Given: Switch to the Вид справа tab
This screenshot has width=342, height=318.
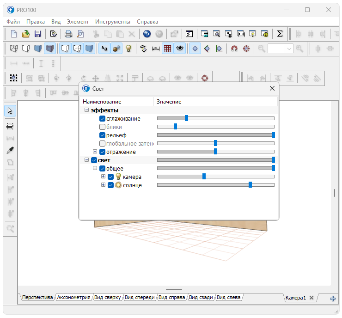Looking at the screenshot, I should (x=171, y=297).
